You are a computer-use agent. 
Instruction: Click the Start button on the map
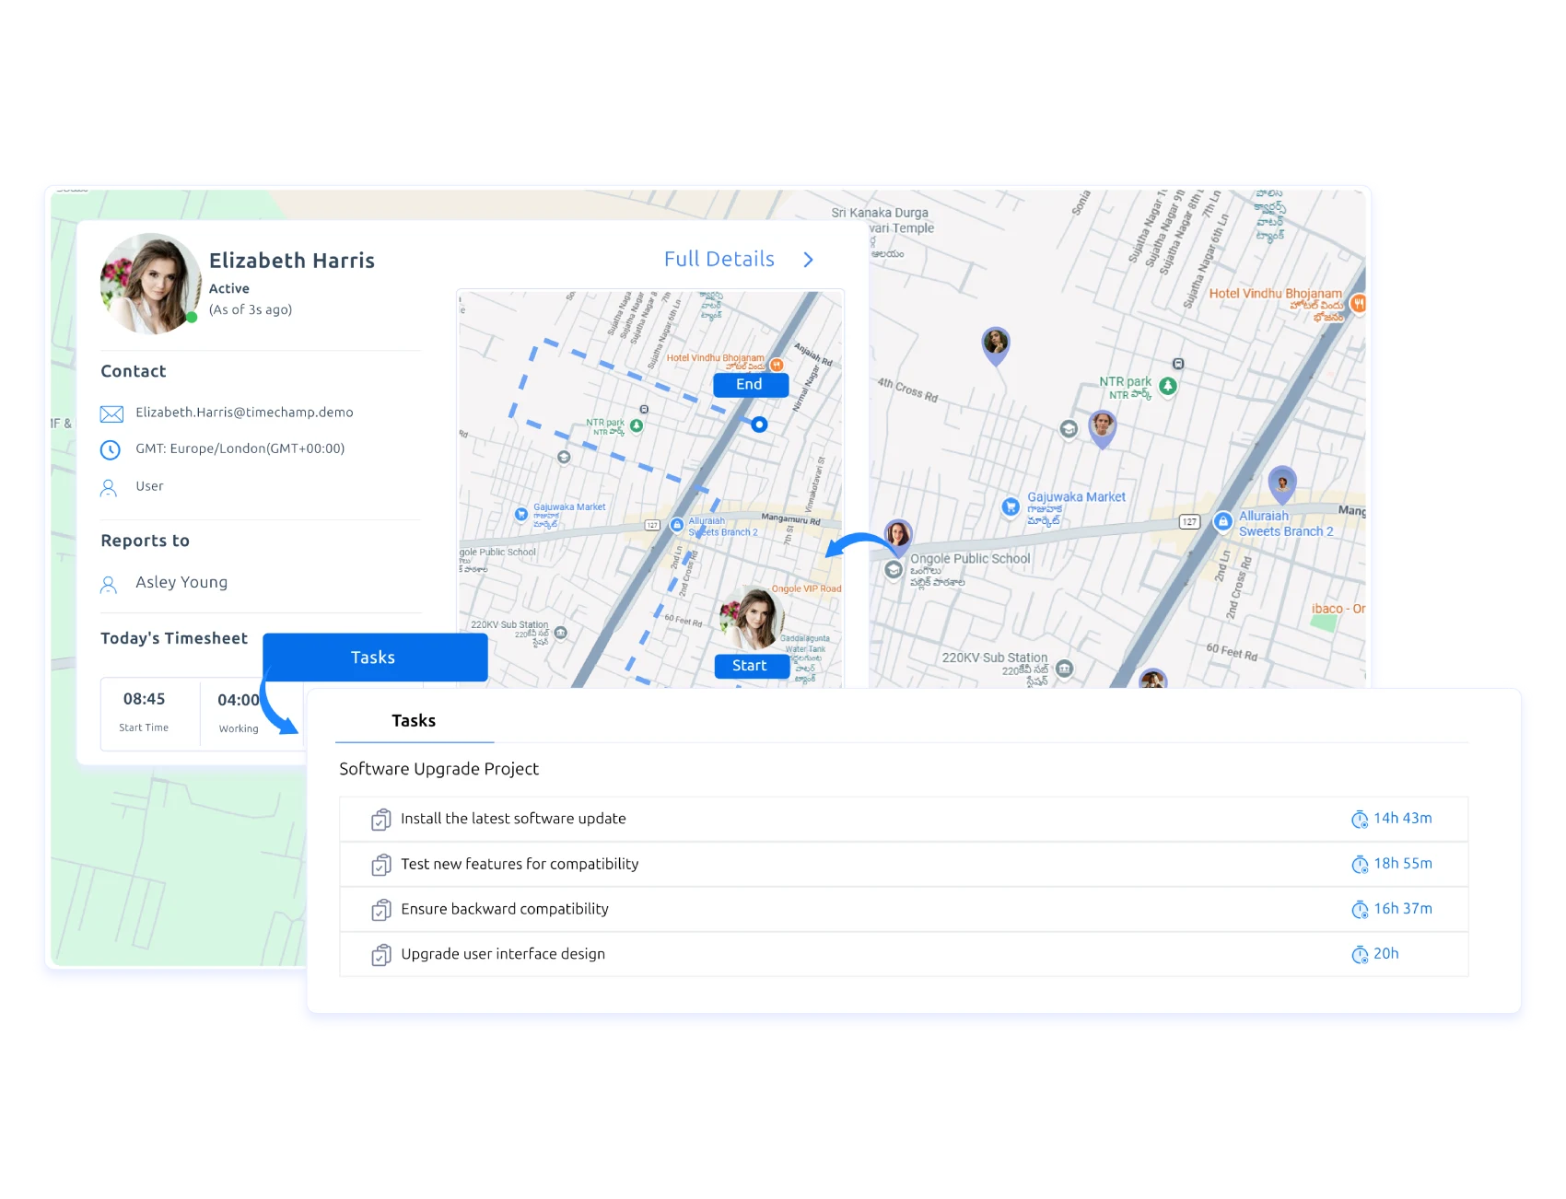751,666
